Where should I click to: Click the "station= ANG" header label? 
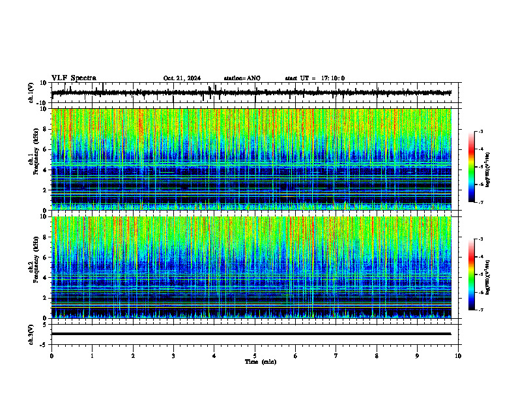tap(242, 78)
